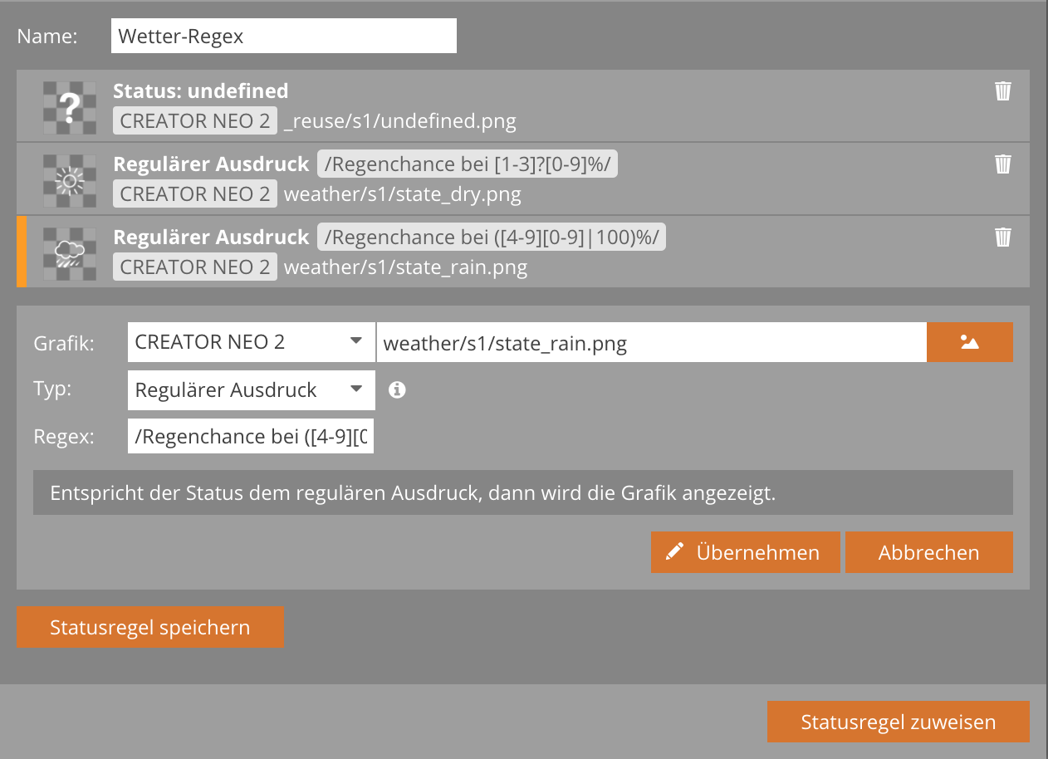The width and height of the screenshot is (1048, 759).
Task: Click the pencil icon on Übernehmen
Action: (675, 552)
